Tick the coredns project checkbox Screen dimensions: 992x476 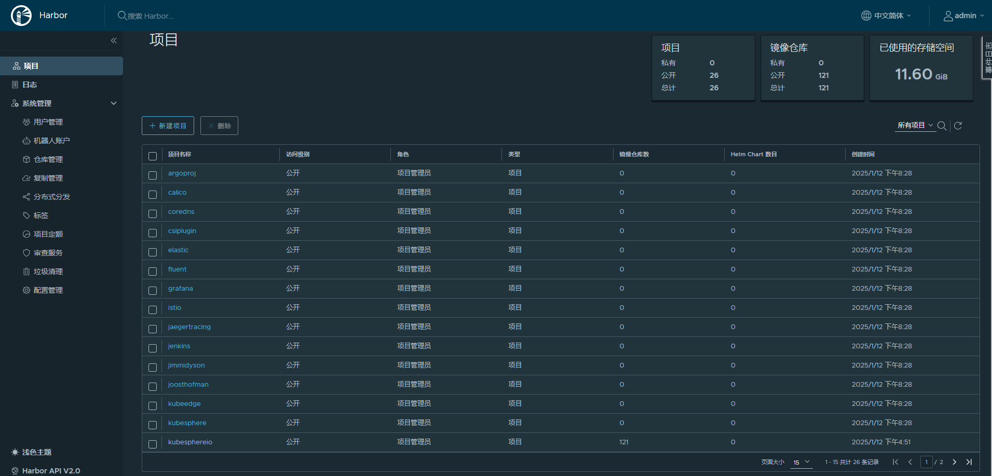click(153, 214)
